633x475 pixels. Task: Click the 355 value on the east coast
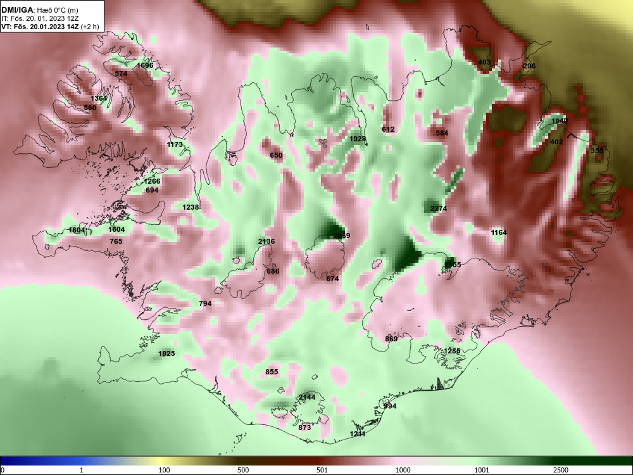pyautogui.click(x=597, y=150)
